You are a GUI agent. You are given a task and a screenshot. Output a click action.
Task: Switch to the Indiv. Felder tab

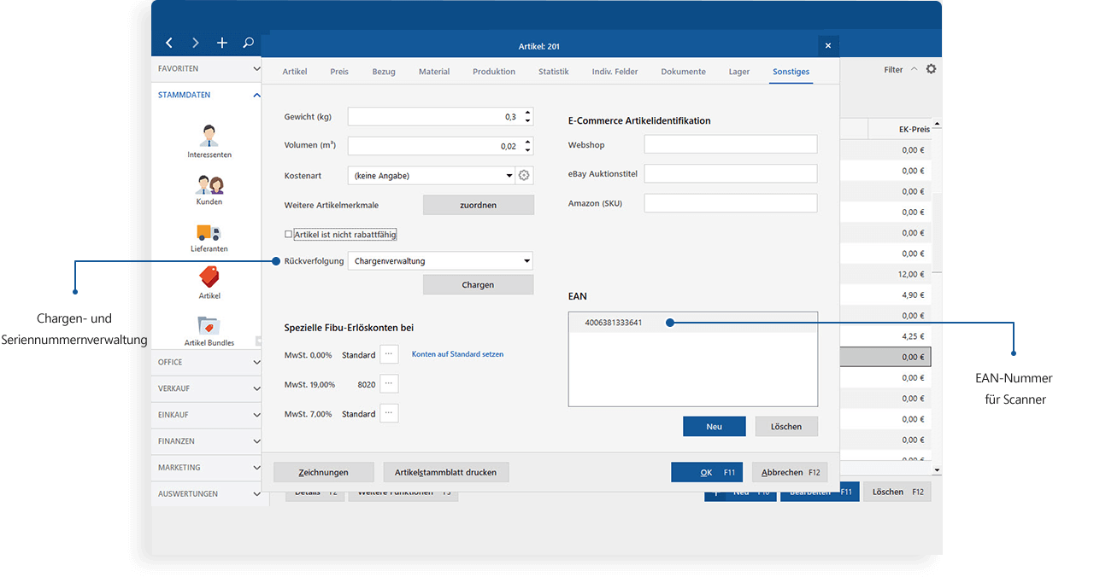click(615, 72)
